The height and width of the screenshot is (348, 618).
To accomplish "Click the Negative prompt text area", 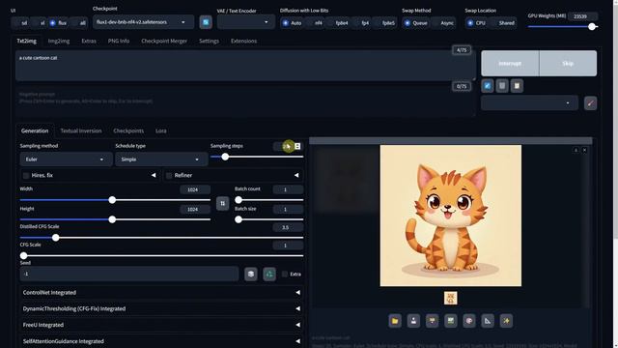I will tap(245, 101).
